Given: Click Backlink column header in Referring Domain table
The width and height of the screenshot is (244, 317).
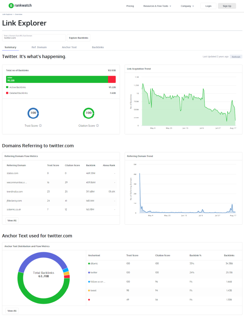Looking at the screenshot, I should 91,165.
